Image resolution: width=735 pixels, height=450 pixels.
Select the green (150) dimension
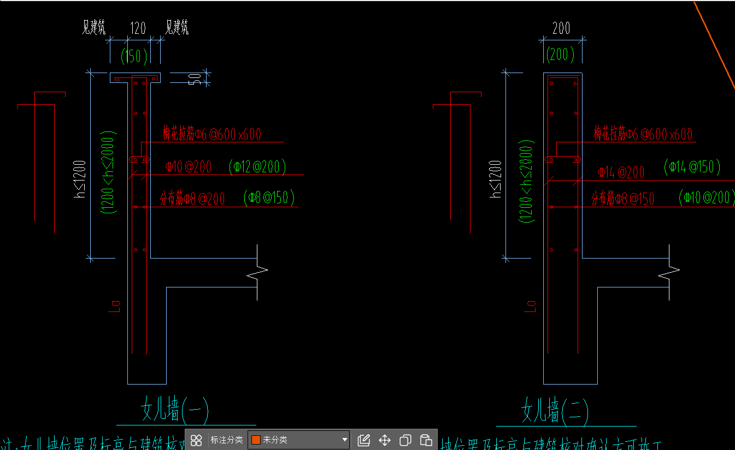[134, 56]
